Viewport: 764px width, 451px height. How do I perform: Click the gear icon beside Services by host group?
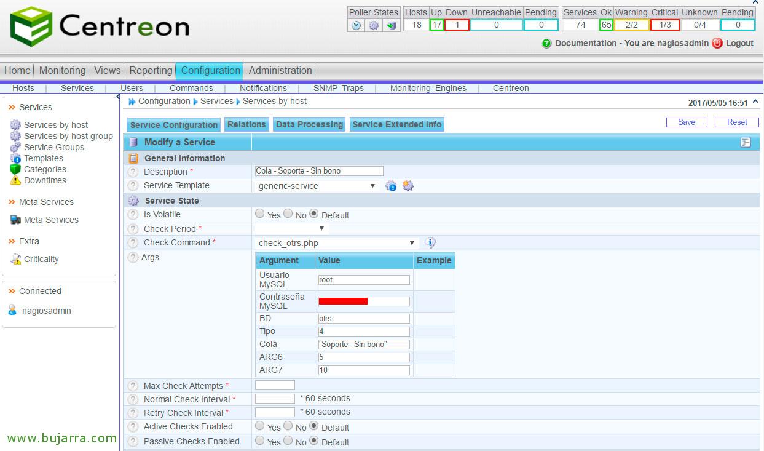(15, 136)
